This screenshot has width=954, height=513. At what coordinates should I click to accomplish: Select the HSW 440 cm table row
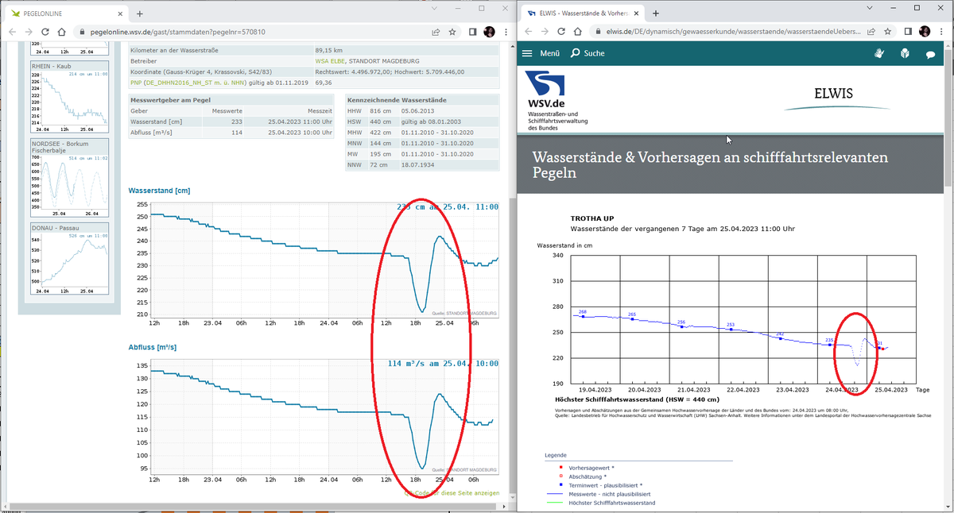[x=422, y=121]
